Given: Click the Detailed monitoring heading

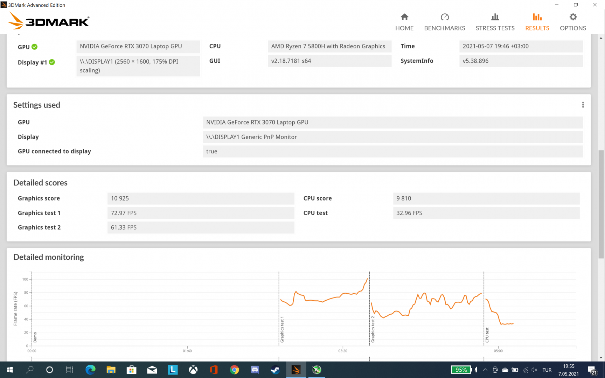Looking at the screenshot, I should pyautogui.click(x=49, y=257).
